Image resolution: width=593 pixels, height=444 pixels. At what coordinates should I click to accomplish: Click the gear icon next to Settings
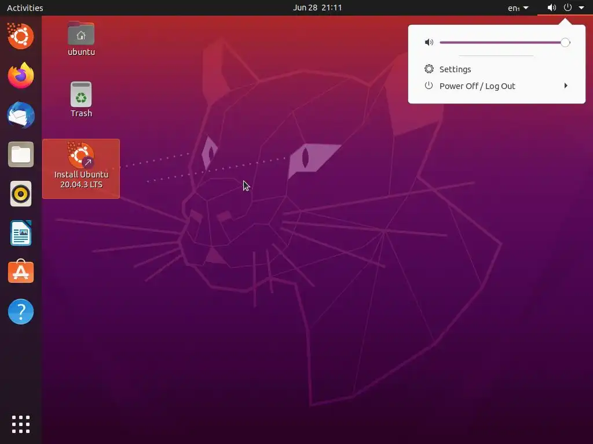tap(429, 69)
